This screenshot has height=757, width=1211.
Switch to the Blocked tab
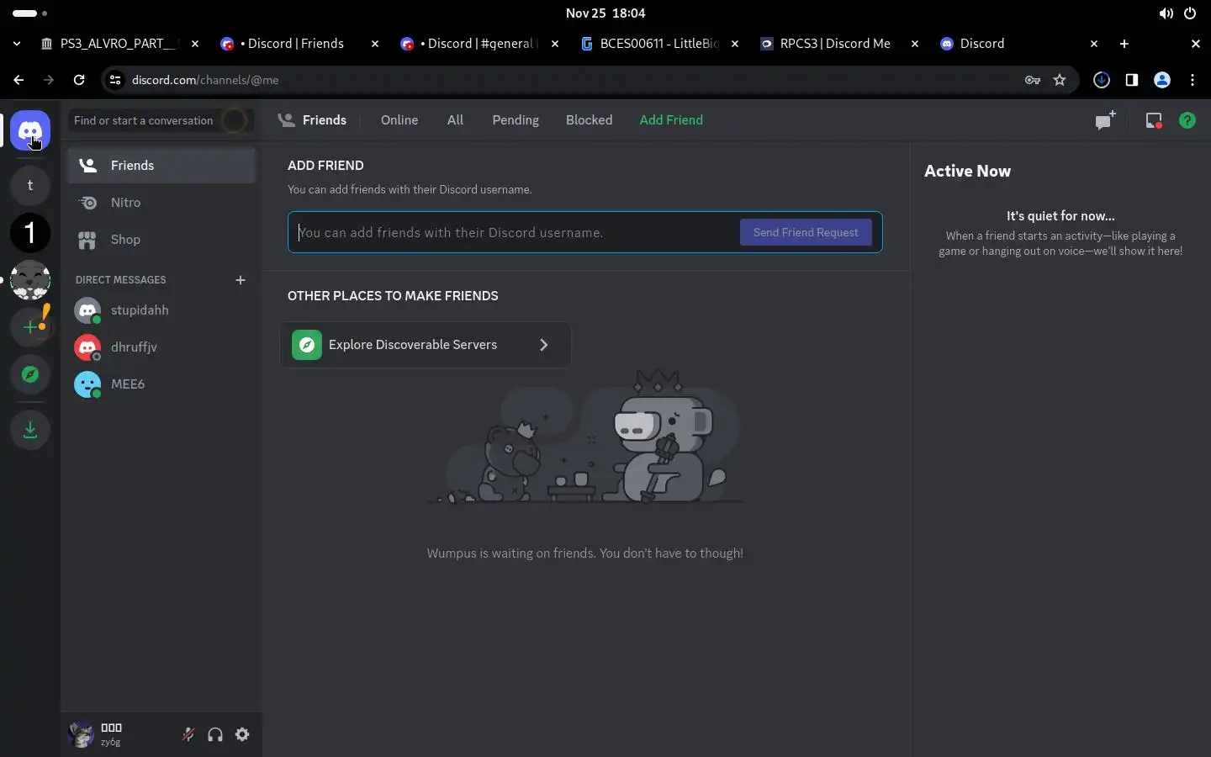(589, 120)
